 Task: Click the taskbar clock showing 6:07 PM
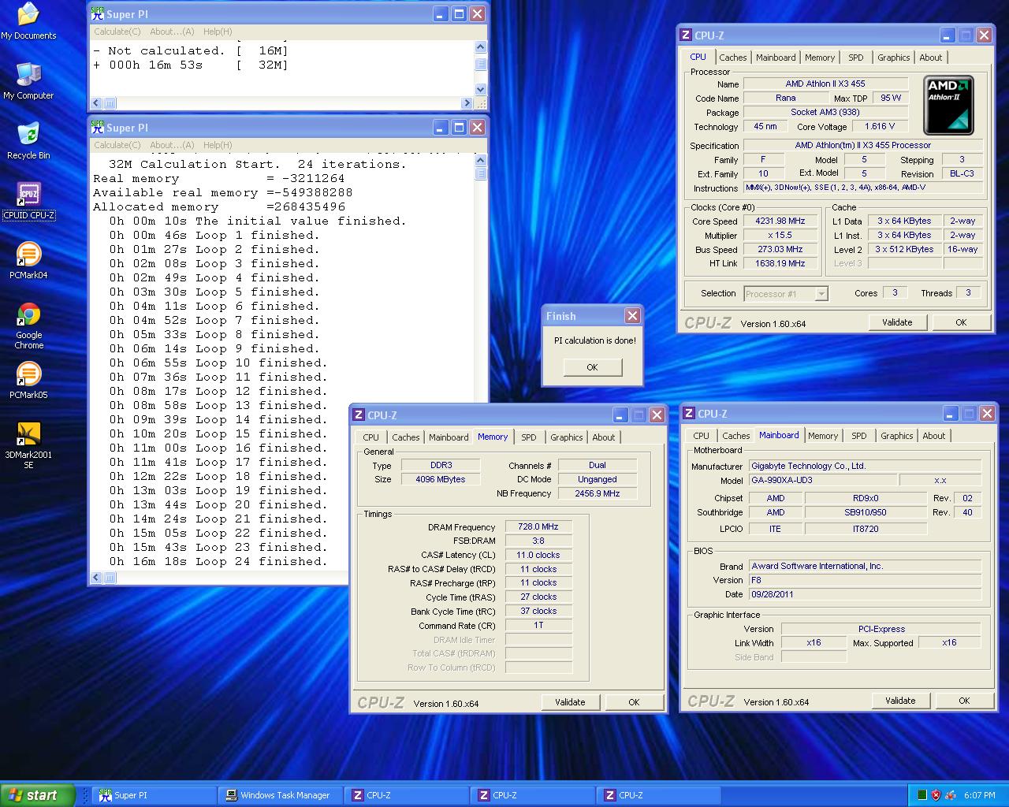(x=979, y=795)
